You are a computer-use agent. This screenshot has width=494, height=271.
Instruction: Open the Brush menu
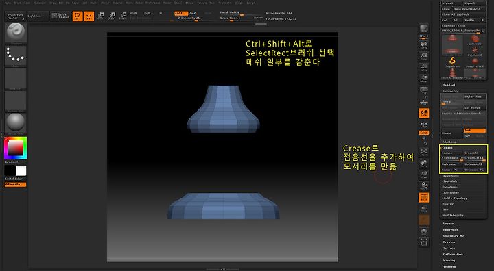(x=18, y=3)
